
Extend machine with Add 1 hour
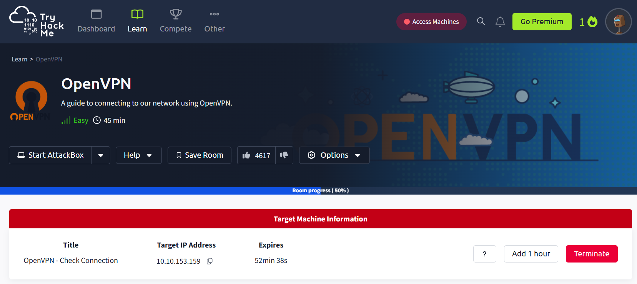[x=531, y=254]
